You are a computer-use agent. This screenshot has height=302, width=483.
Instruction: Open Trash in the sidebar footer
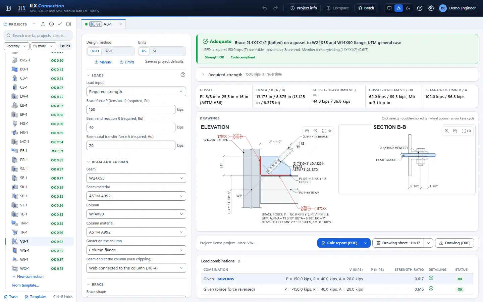point(11,297)
